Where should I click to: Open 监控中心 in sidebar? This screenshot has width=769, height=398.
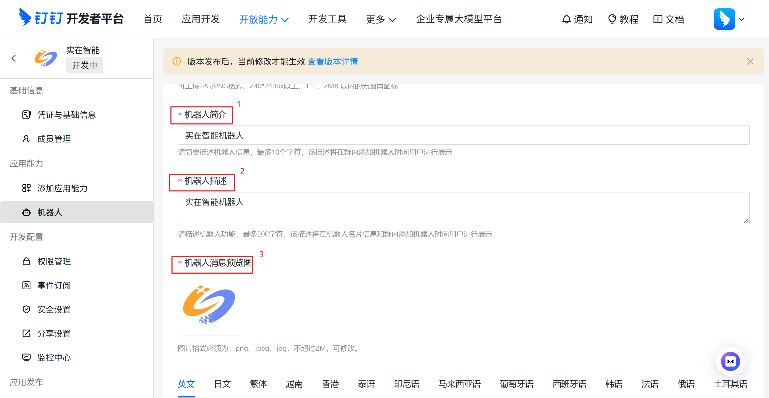click(x=54, y=357)
